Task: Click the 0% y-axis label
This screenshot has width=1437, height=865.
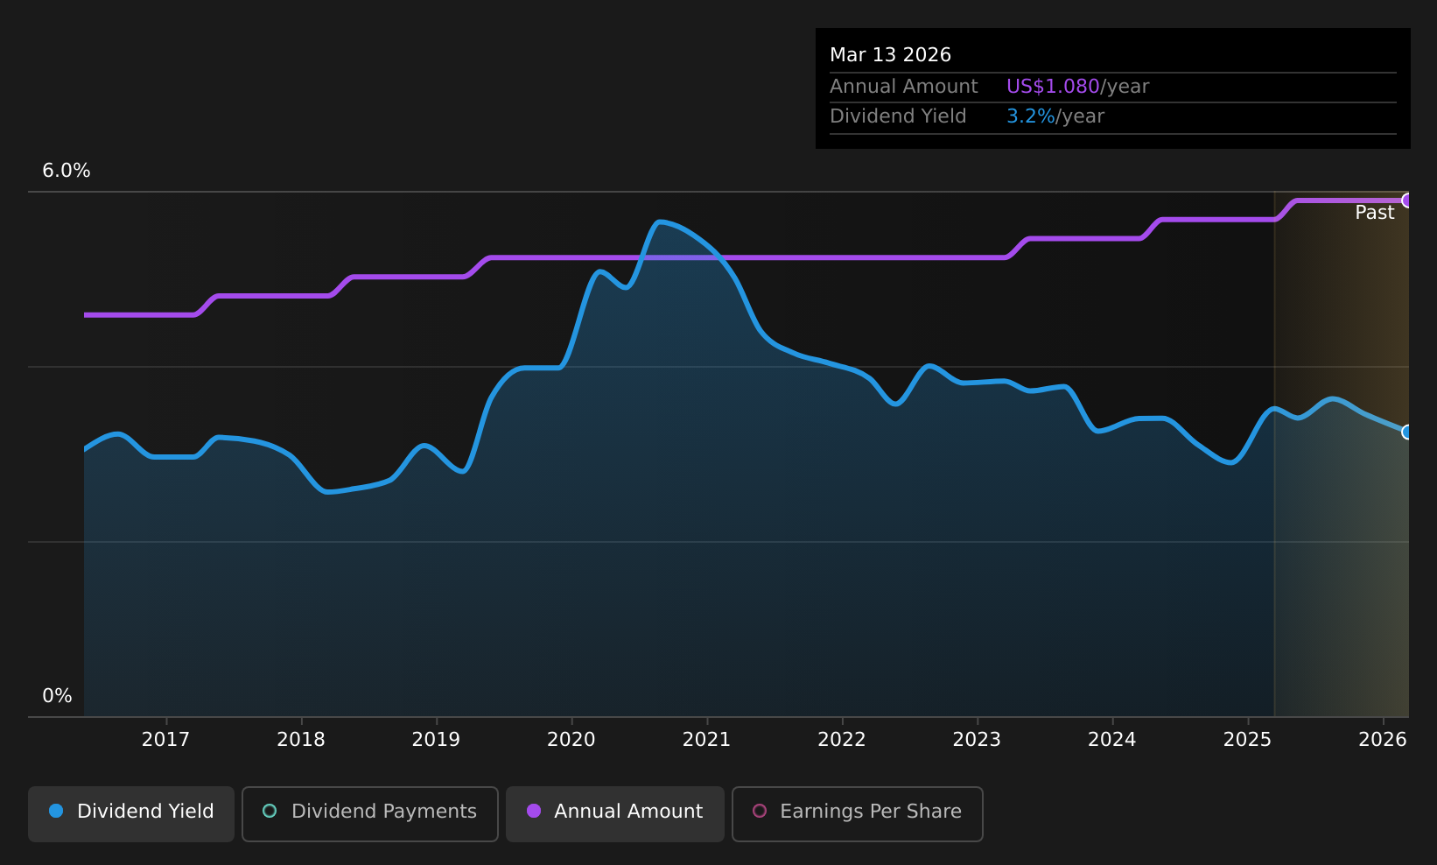Action: tap(57, 696)
